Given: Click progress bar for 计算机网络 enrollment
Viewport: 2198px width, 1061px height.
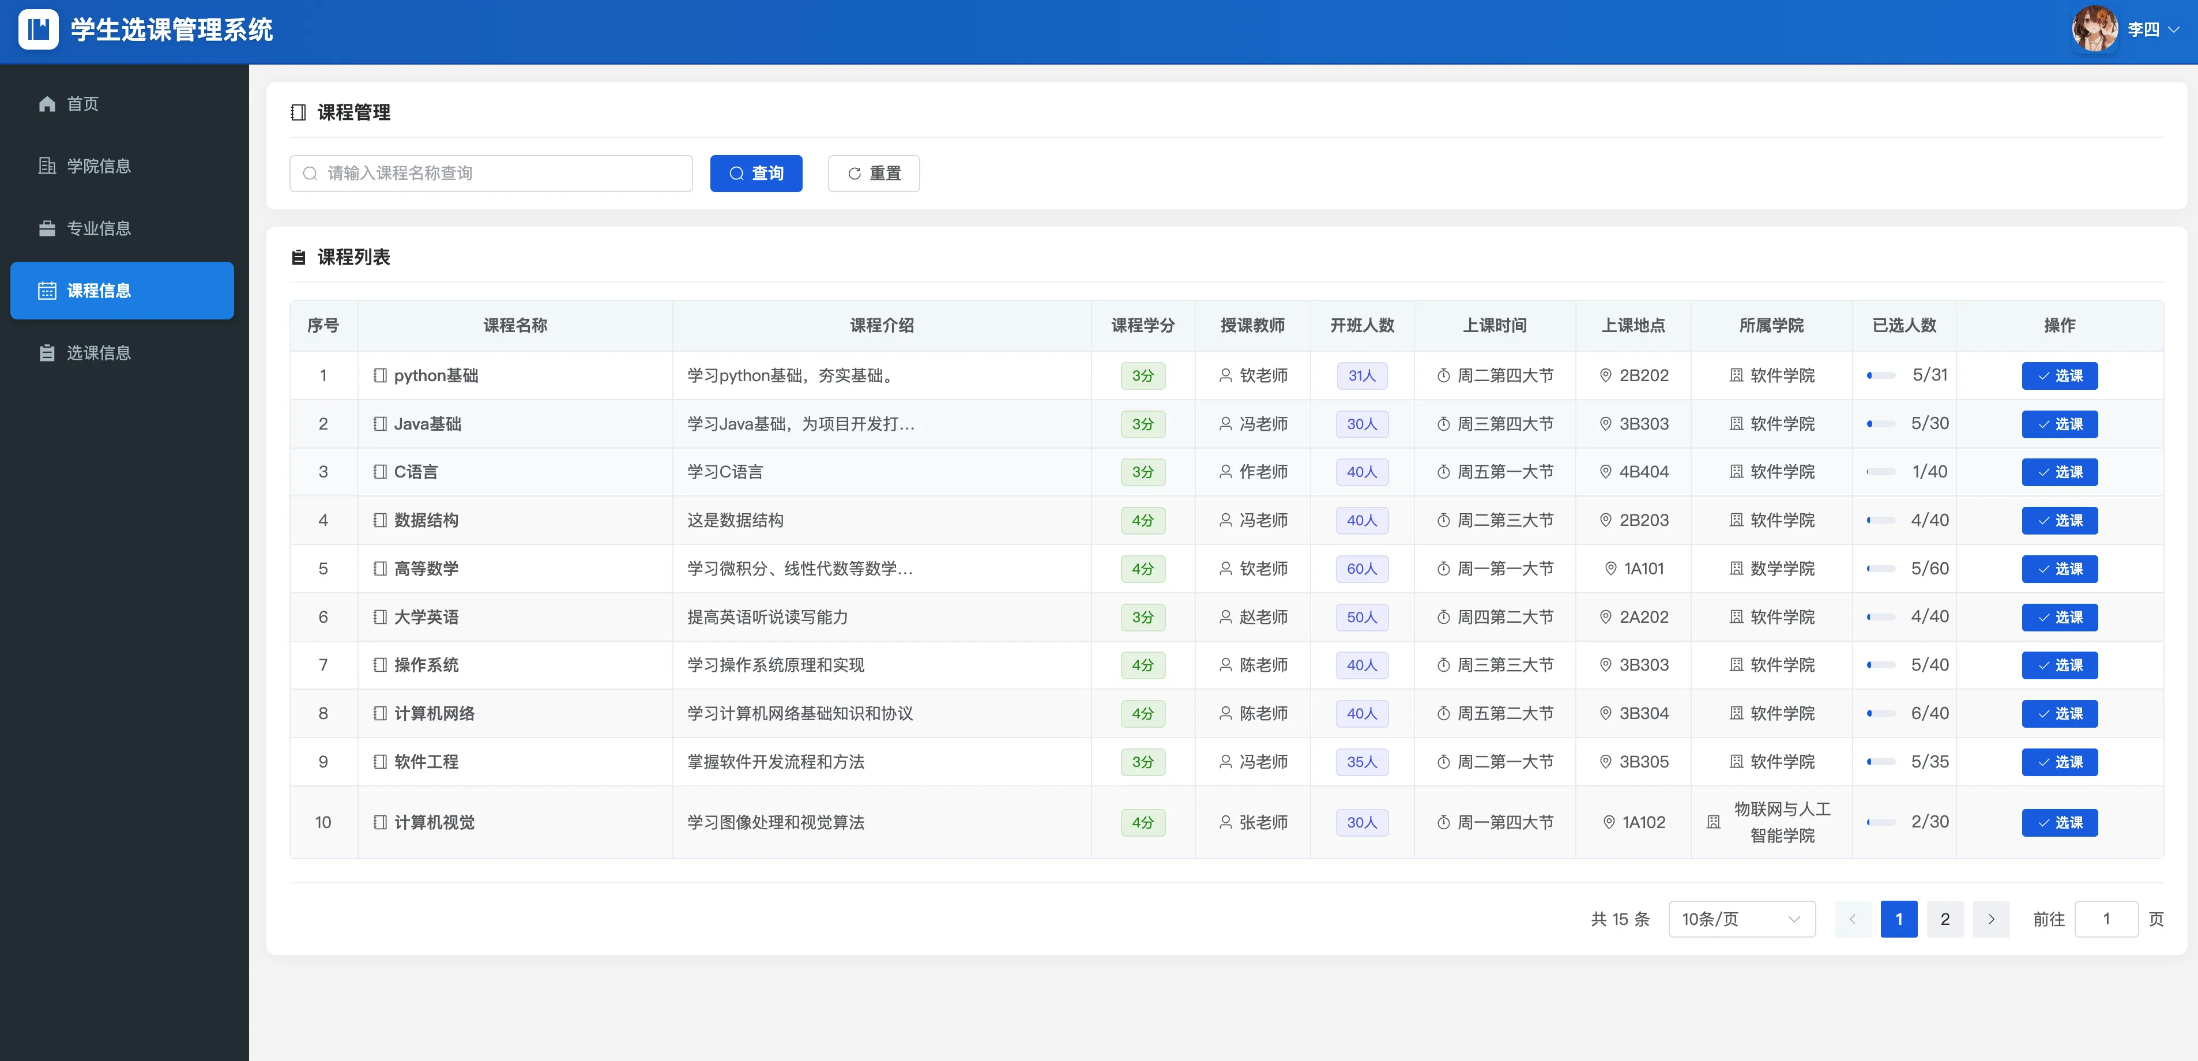Looking at the screenshot, I should [x=1881, y=714].
